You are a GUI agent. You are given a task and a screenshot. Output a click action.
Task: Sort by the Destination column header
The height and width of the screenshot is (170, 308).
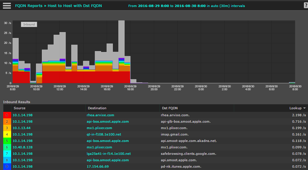97,108
